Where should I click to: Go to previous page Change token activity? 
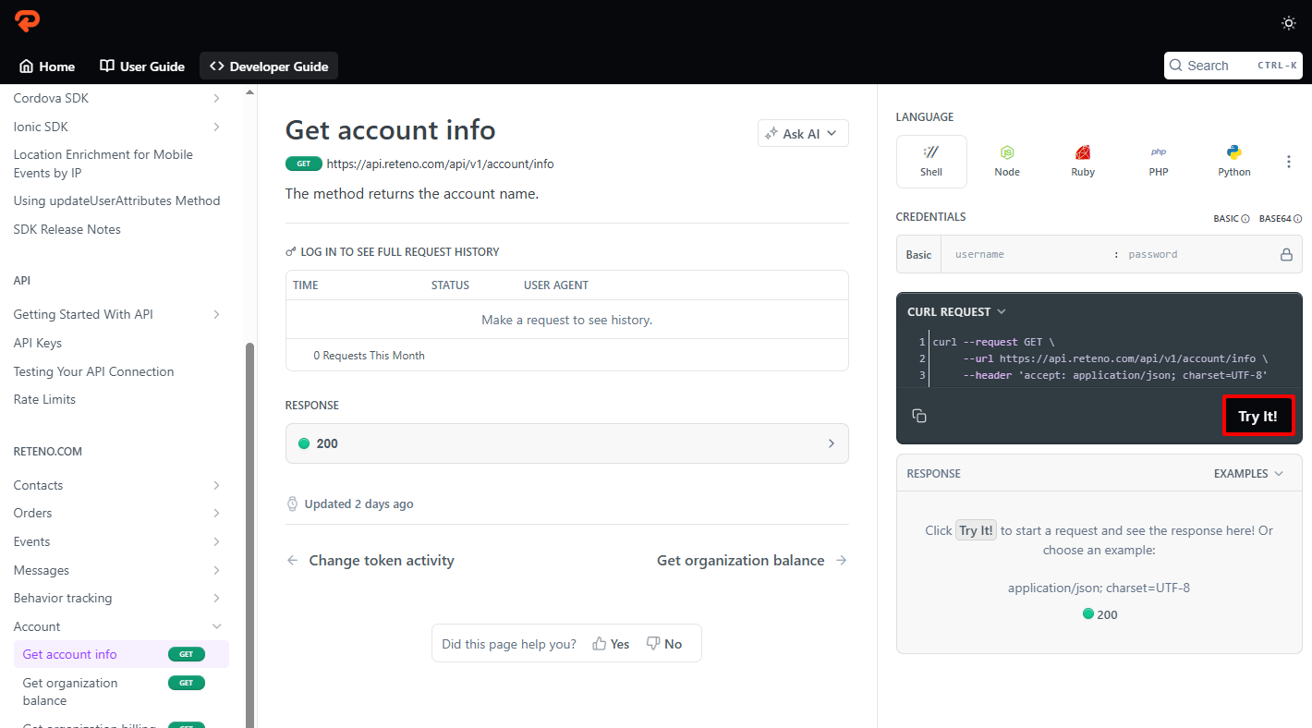(x=371, y=560)
